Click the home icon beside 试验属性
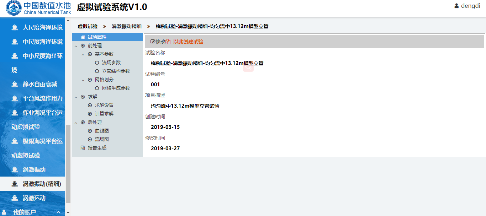 click(83, 37)
